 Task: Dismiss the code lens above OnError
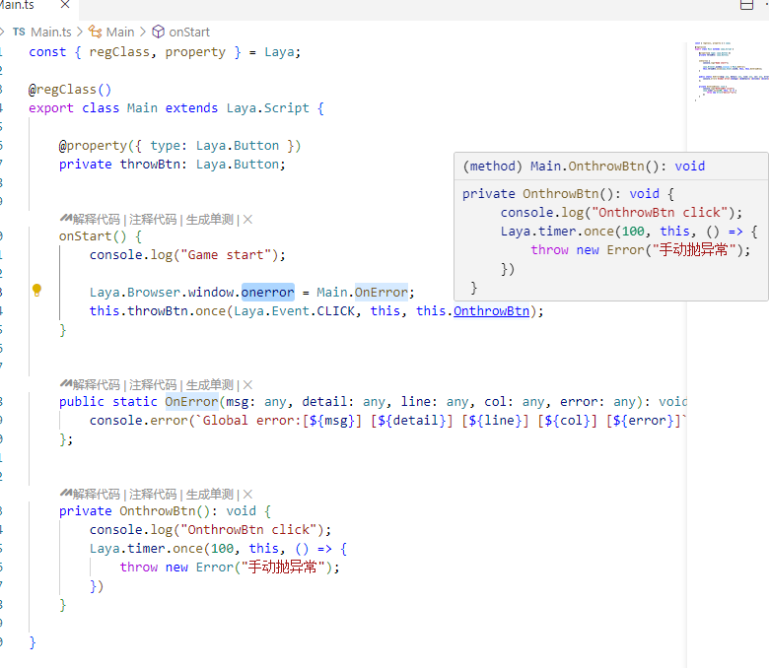[247, 385]
